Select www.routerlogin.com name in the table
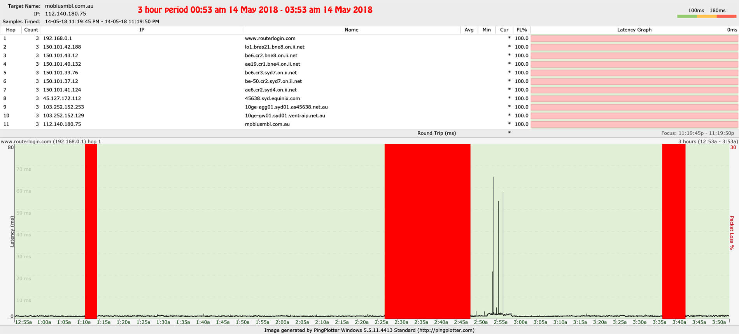 pos(270,38)
